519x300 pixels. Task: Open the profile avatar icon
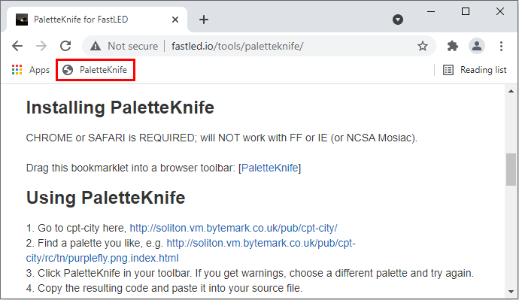[x=477, y=46]
